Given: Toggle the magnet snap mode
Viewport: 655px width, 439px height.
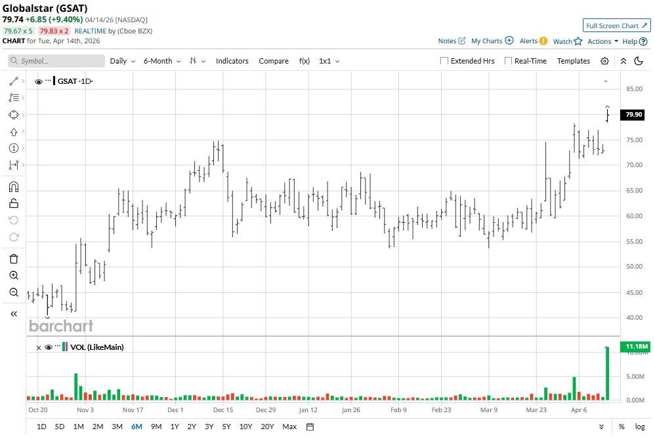Looking at the screenshot, I should (13, 186).
